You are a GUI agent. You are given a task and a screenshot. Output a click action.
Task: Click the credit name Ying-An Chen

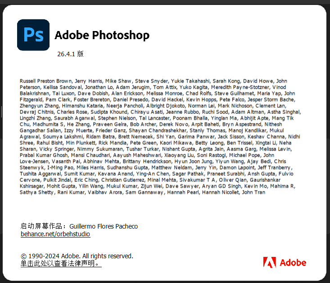pyautogui.click(x=152, y=174)
